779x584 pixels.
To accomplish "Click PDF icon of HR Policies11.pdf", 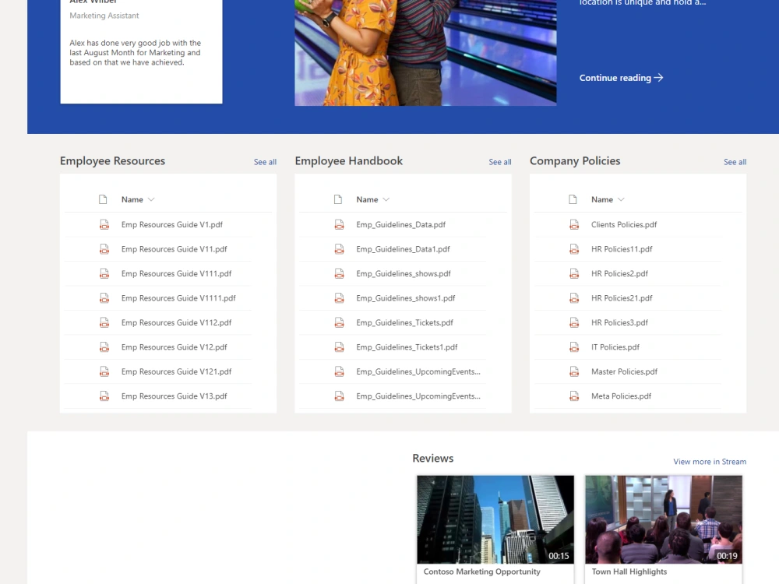I will [574, 249].
